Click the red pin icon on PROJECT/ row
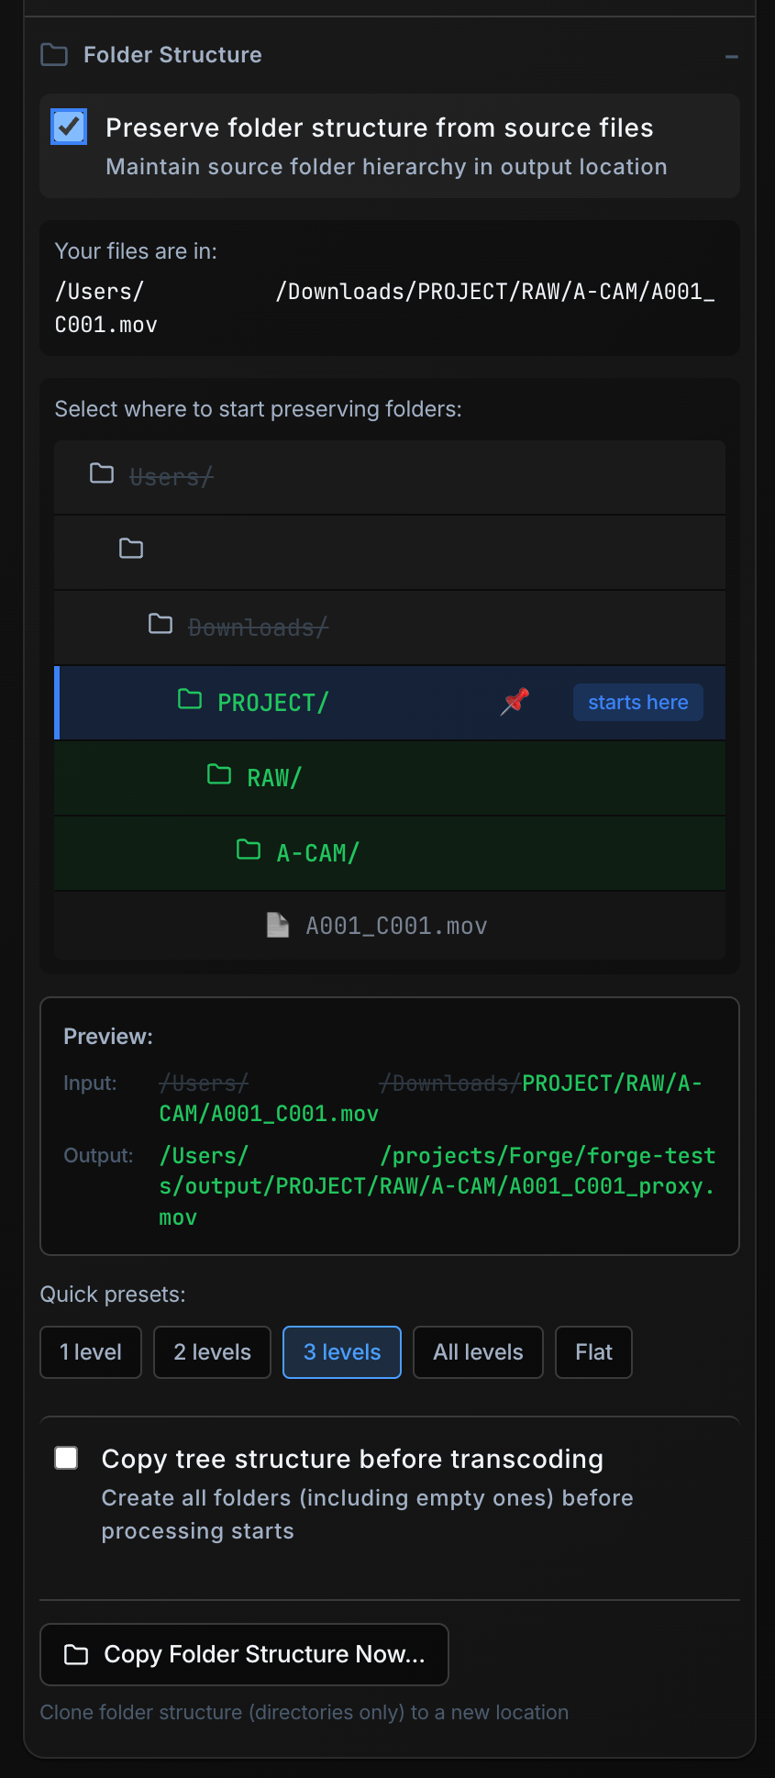Image resolution: width=775 pixels, height=1778 pixels. (515, 701)
